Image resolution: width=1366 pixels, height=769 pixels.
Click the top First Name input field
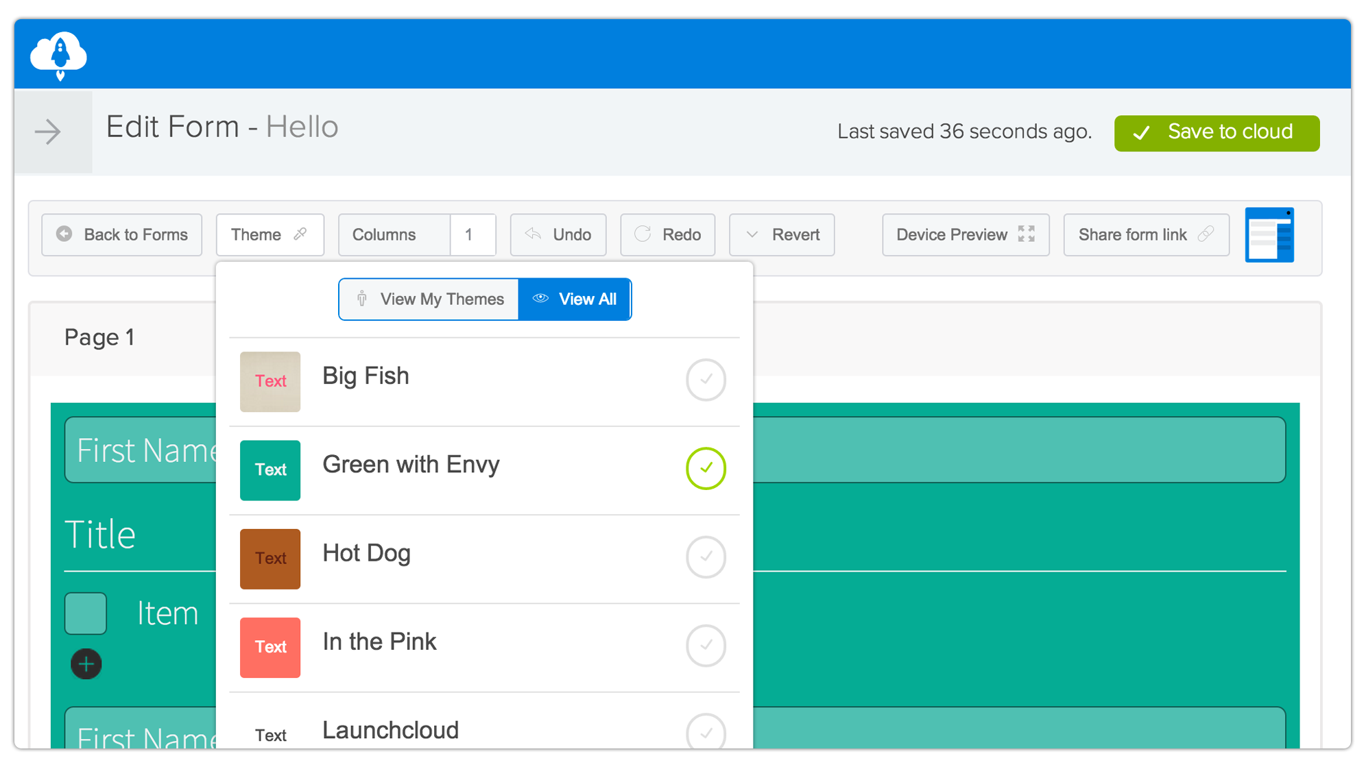pyautogui.click(x=675, y=450)
